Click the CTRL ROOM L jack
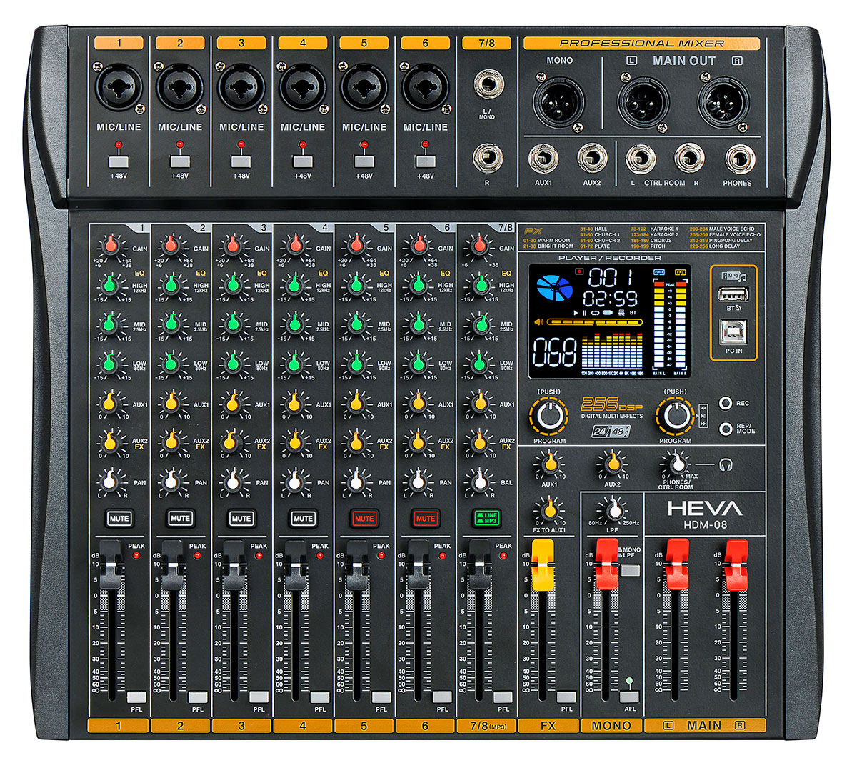857x763 pixels. [641, 159]
